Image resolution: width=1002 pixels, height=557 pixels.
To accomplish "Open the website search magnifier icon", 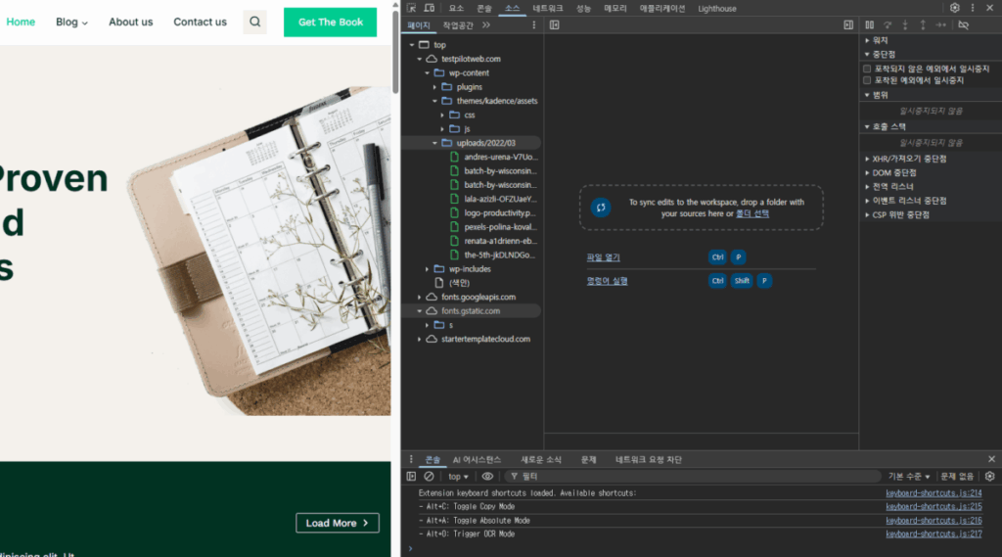I will (x=254, y=22).
